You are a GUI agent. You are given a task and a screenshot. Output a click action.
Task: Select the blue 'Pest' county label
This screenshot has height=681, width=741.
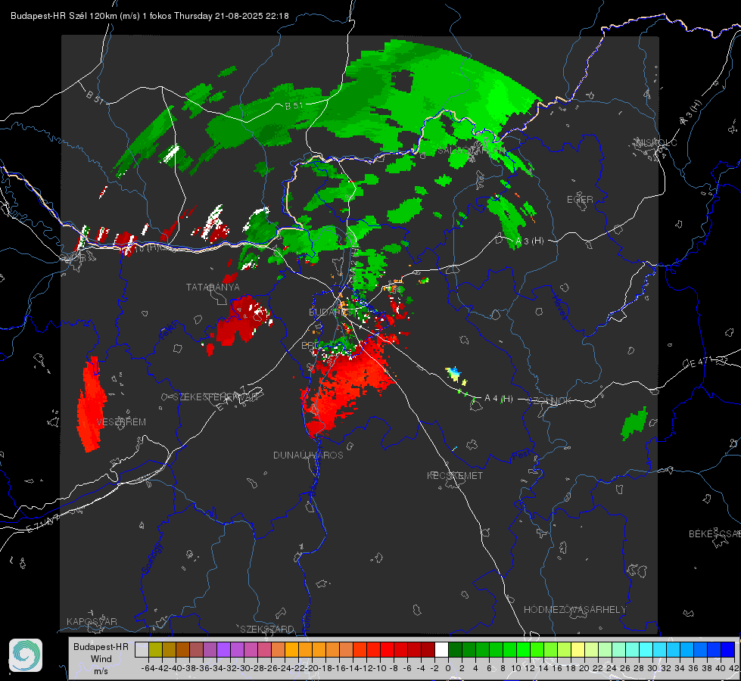[522, 456]
